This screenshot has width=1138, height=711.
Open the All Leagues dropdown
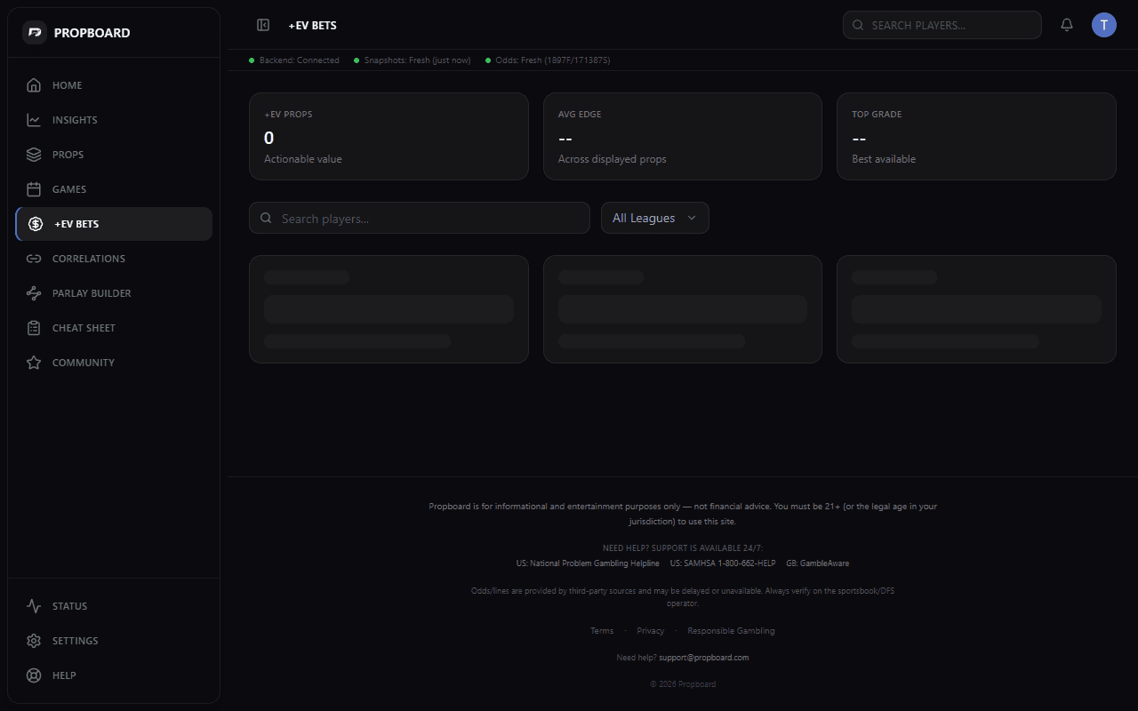click(654, 217)
